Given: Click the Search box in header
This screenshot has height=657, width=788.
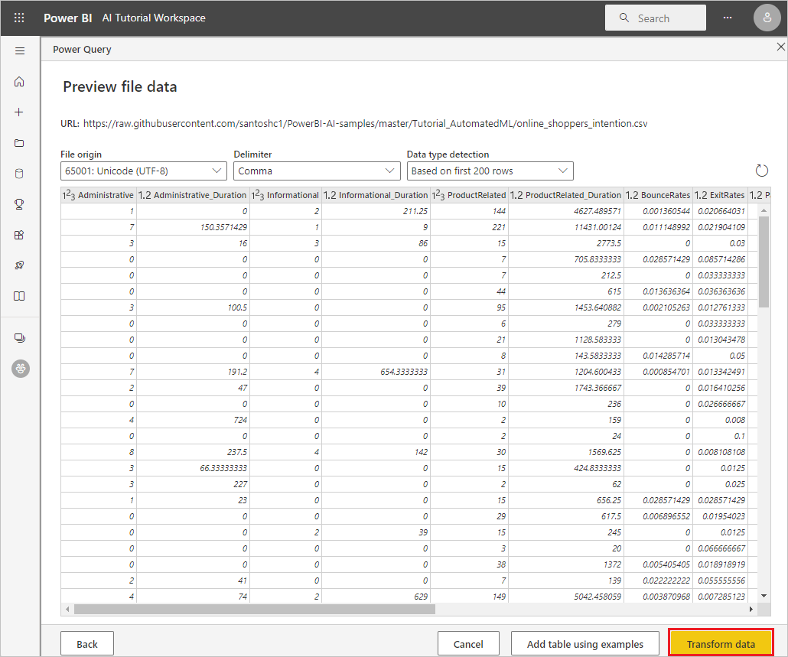Looking at the screenshot, I should (656, 18).
